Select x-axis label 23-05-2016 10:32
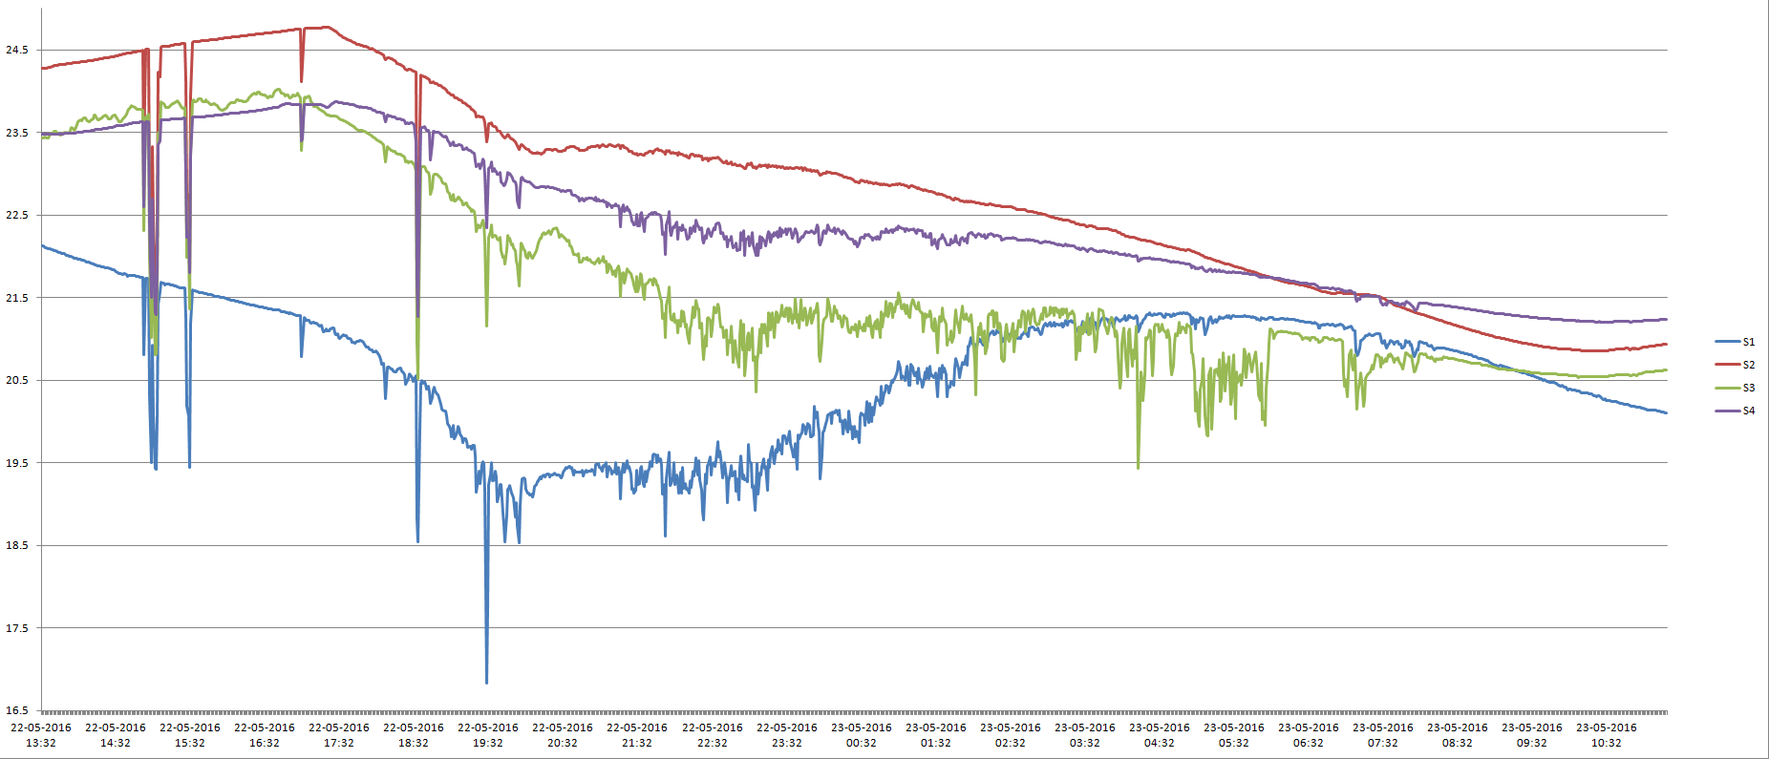Screen dimensions: 1769x759 point(1606,735)
